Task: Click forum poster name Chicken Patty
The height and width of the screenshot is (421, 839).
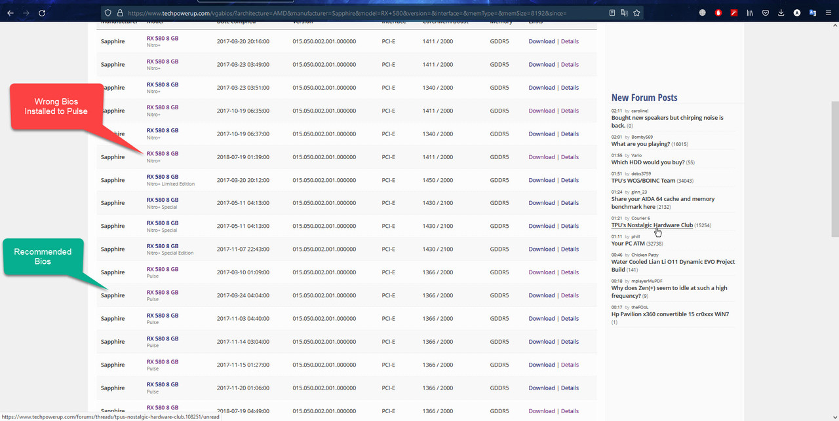Action: (645, 255)
